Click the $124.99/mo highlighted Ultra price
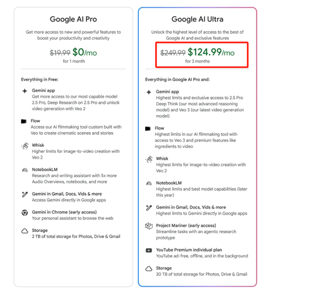Viewport: 314px width, 301px height. point(211,52)
